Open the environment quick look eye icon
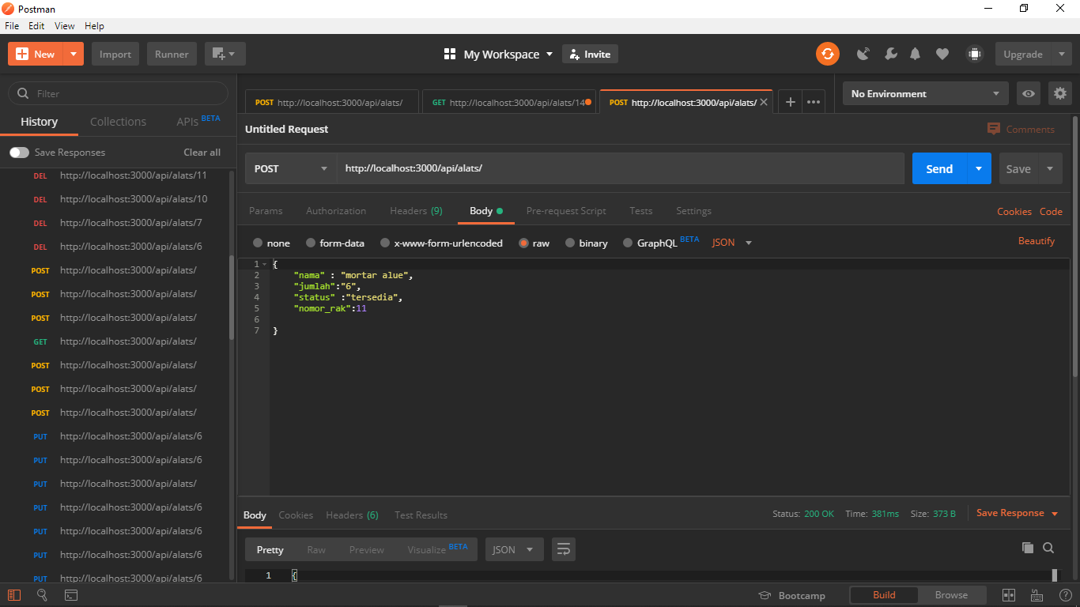This screenshot has height=607, width=1080. (1028, 93)
